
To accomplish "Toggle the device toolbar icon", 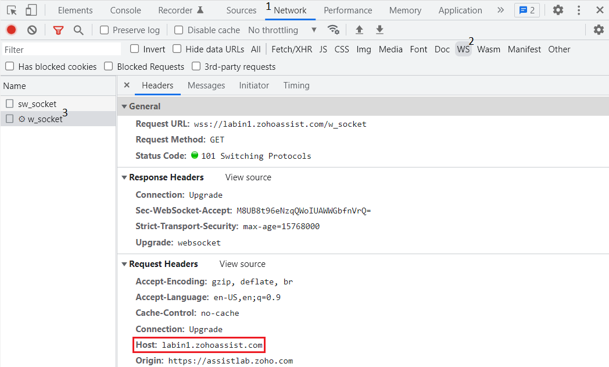I will (31, 10).
